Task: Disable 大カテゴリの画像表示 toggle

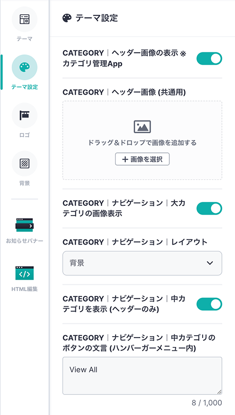Action: coord(209,208)
